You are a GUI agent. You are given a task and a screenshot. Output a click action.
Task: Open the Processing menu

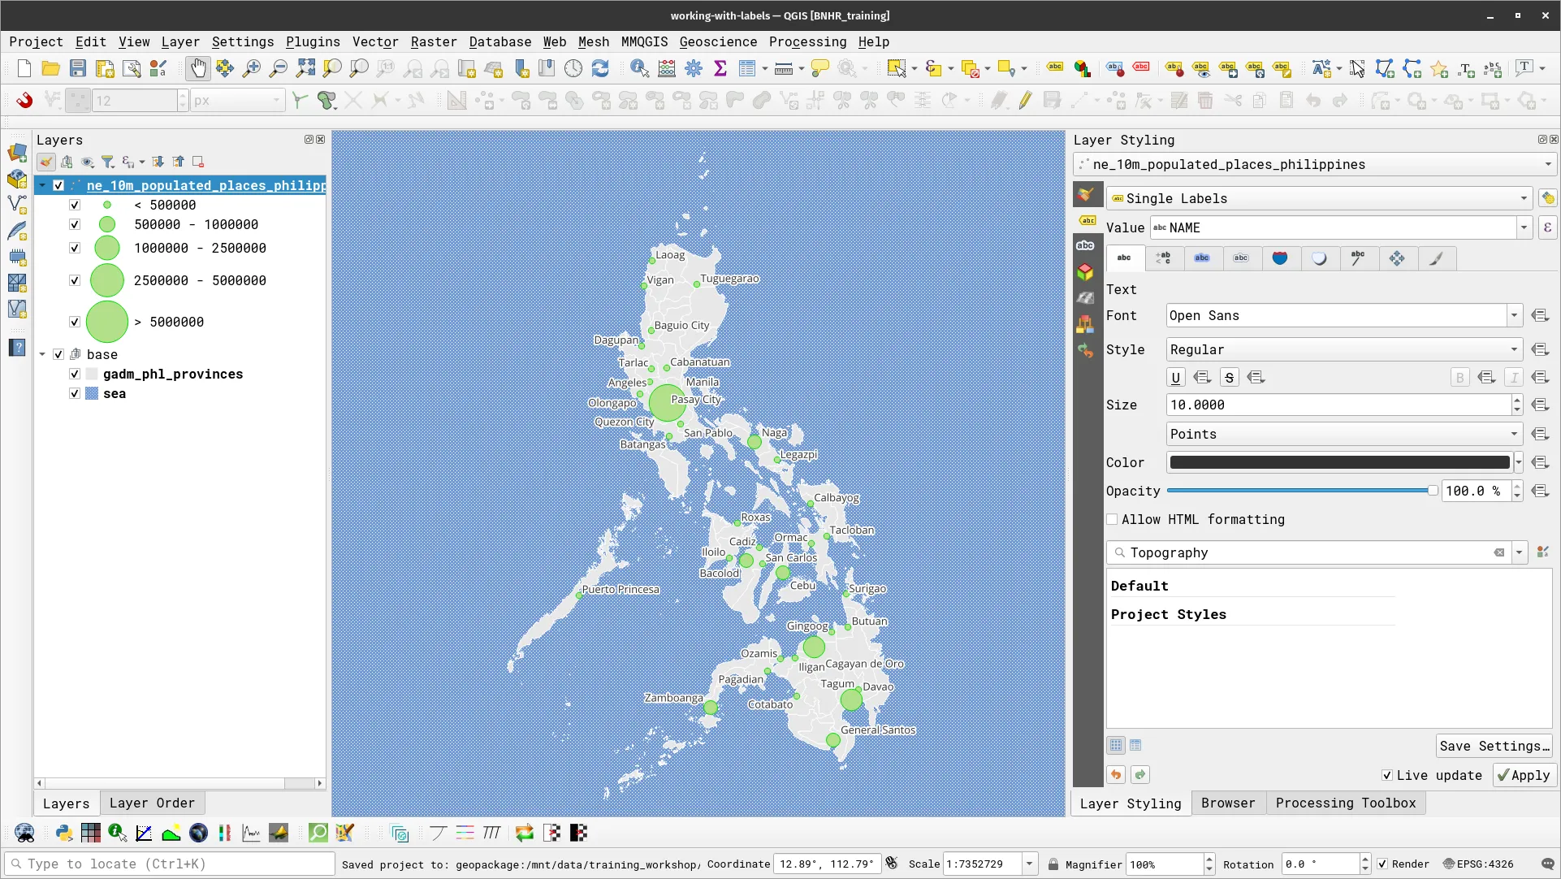806,41
